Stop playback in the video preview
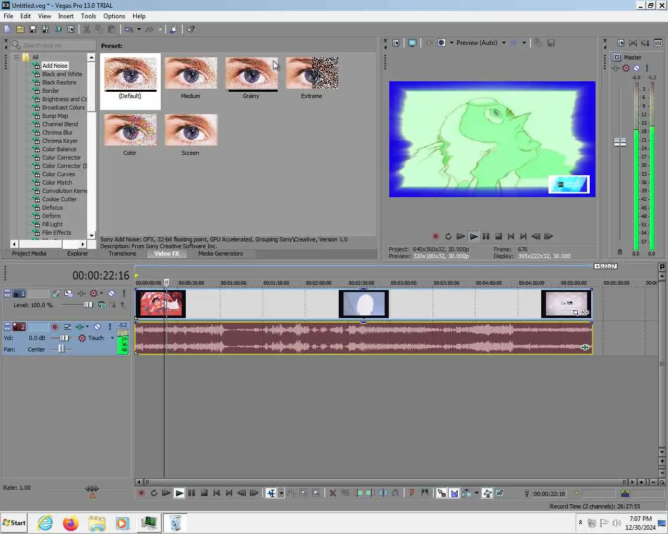668x534 pixels. tap(498, 236)
